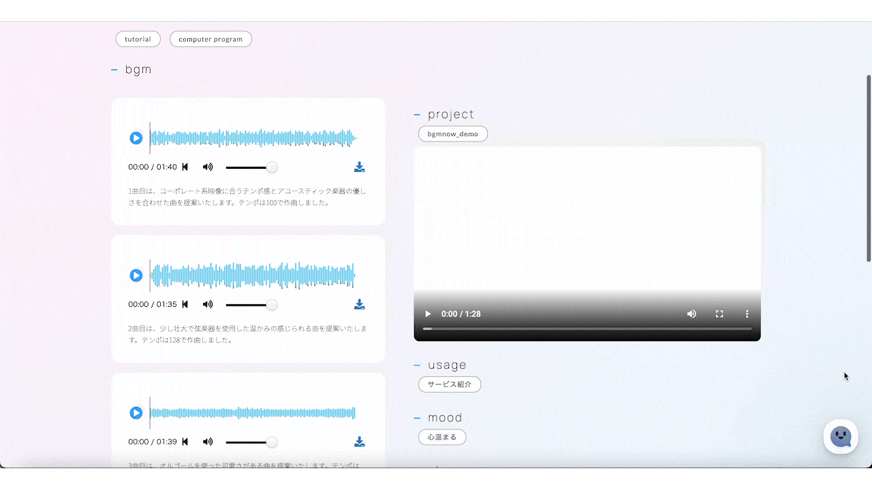Viewport: 872px width, 490px height.
Task: Play the project demo video
Action: 428,314
